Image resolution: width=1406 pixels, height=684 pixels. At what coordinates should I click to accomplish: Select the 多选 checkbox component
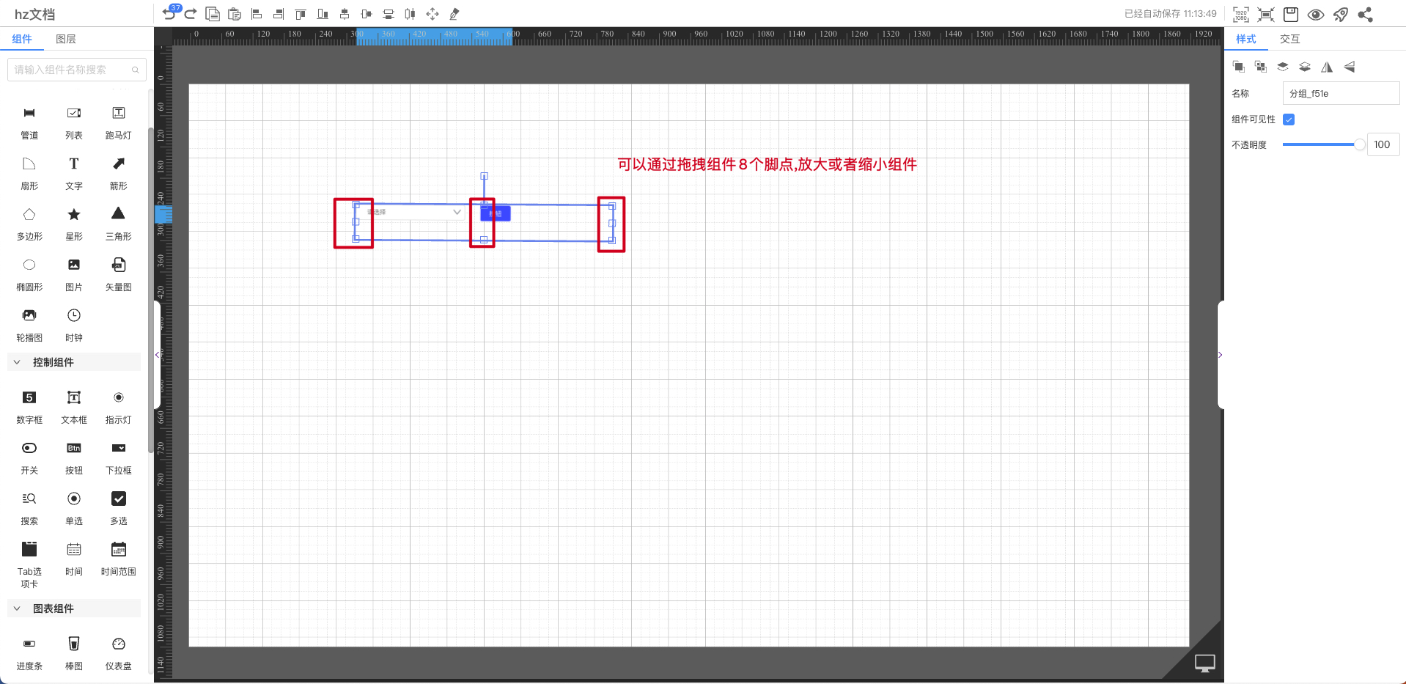click(x=119, y=508)
